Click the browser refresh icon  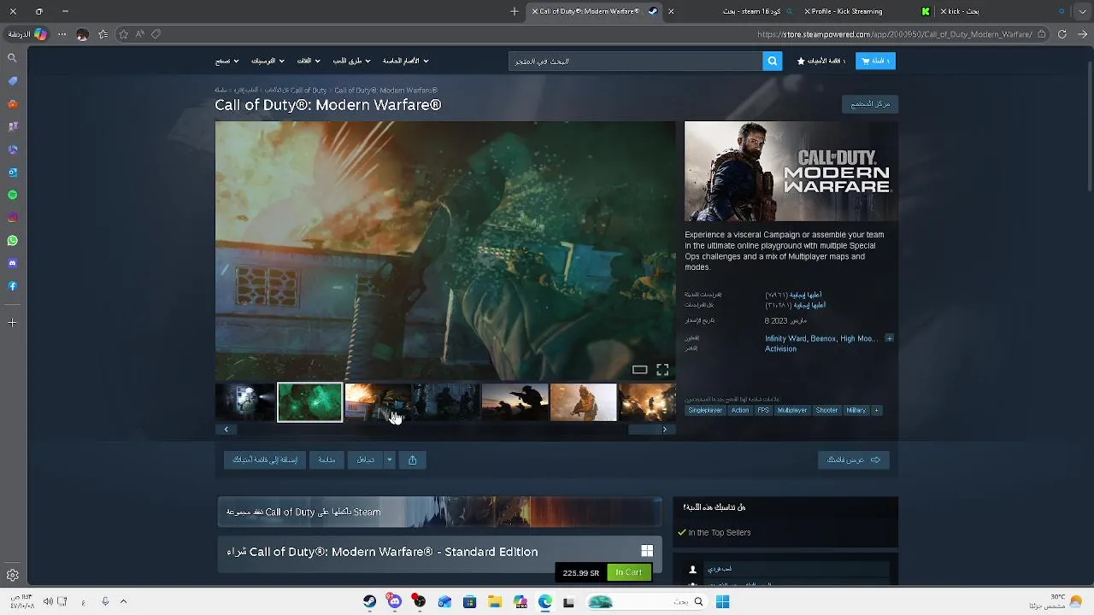point(1062,34)
